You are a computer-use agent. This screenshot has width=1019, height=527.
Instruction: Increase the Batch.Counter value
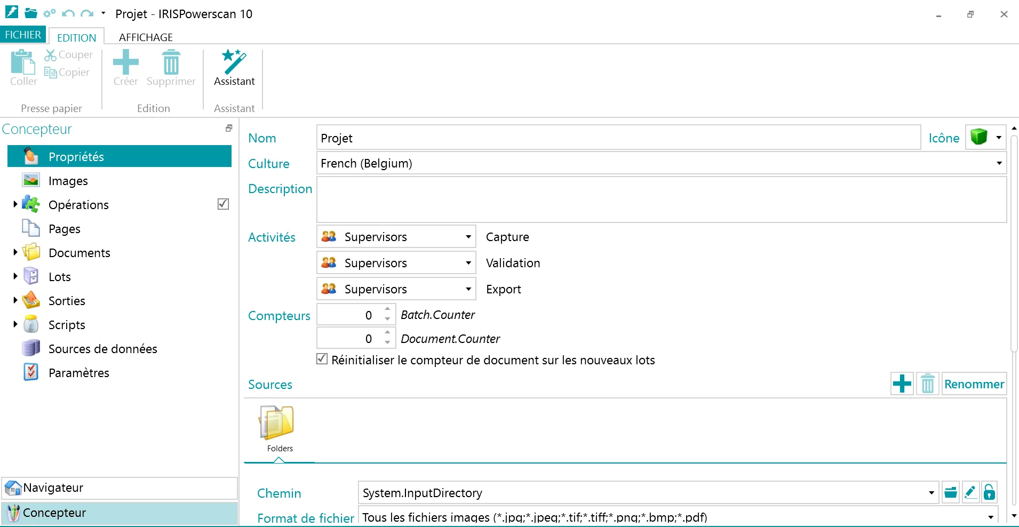[x=388, y=309]
